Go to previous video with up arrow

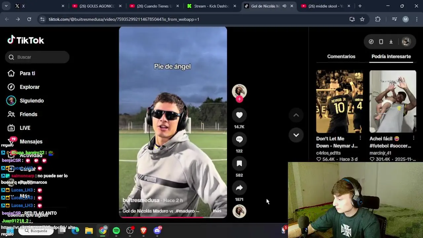pos(296,115)
